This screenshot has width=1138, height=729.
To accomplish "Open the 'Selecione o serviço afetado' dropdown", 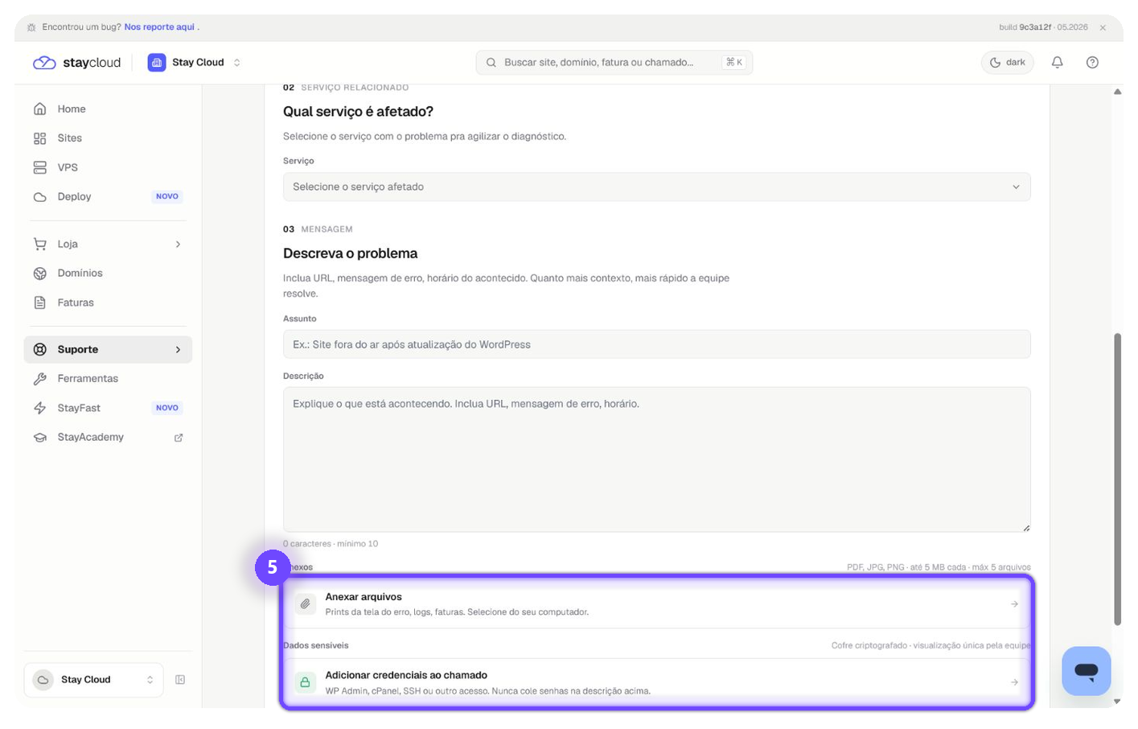I will (656, 187).
